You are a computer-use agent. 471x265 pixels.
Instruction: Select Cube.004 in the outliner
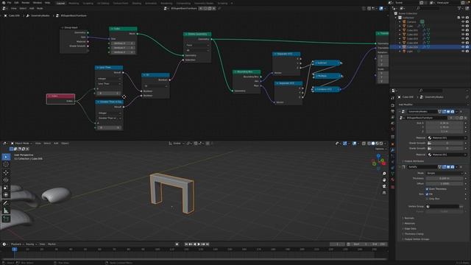pyautogui.click(x=412, y=43)
